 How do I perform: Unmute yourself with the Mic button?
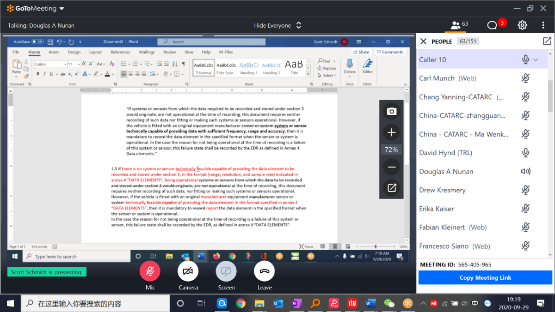click(x=150, y=271)
